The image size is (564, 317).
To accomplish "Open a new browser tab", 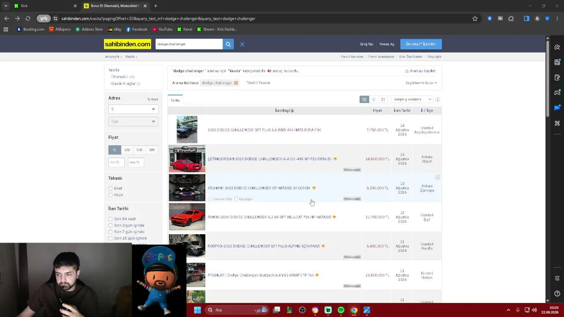I will tap(156, 6).
